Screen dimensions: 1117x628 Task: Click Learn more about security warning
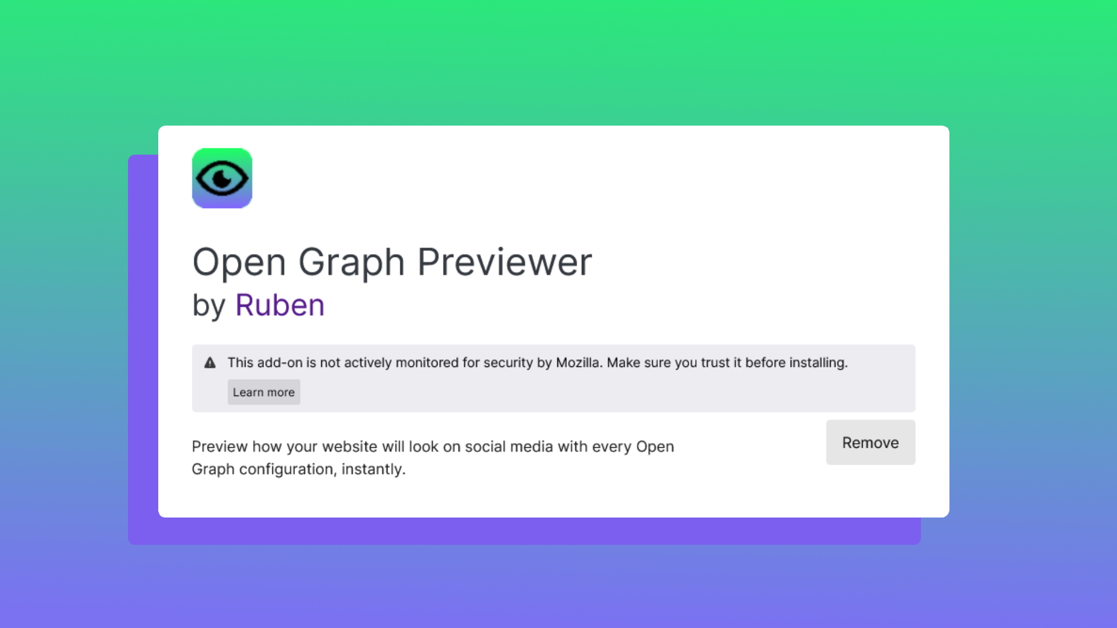[x=263, y=392]
